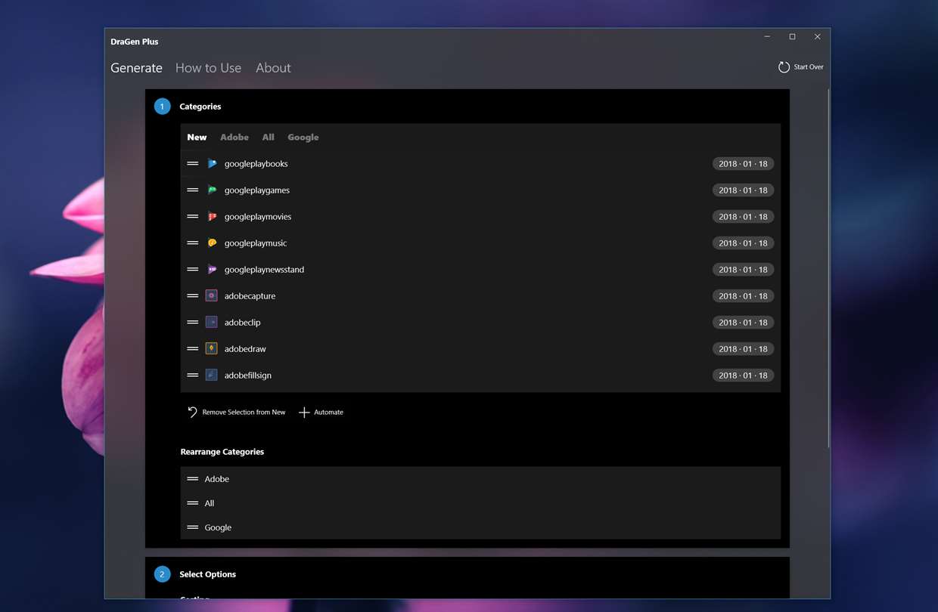Grab the drag handle of googleplaygames row
This screenshot has height=612, width=938.
[193, 190]
